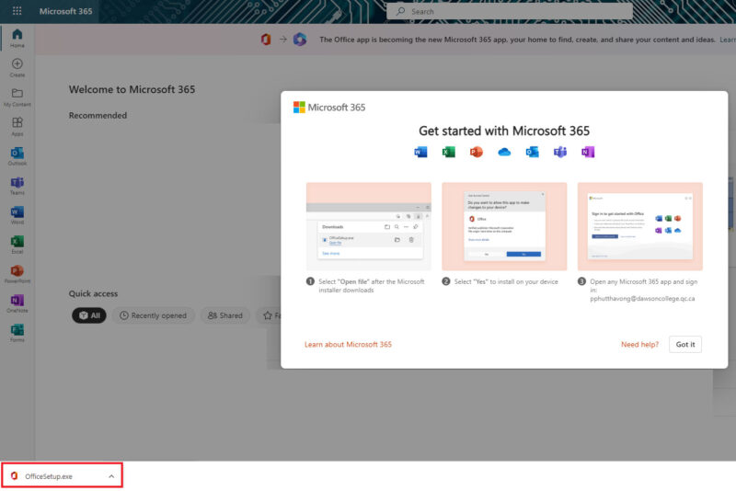Click the Recommended section label
Viewport: 736px width, 491px height.
[x=98, y=115]
